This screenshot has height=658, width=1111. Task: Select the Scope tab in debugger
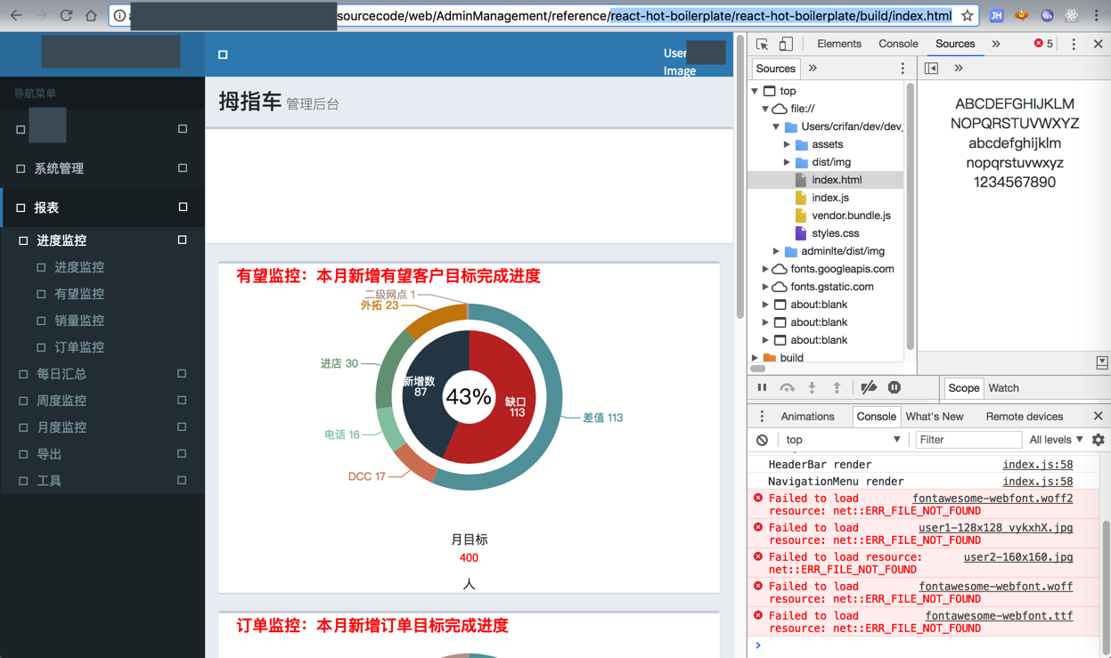[x=963, y=388]
